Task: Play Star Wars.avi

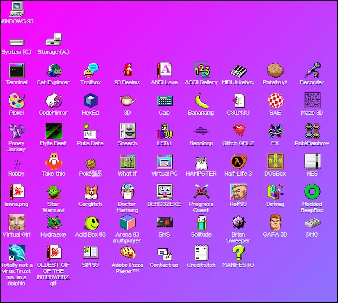Action: [53, 193]
